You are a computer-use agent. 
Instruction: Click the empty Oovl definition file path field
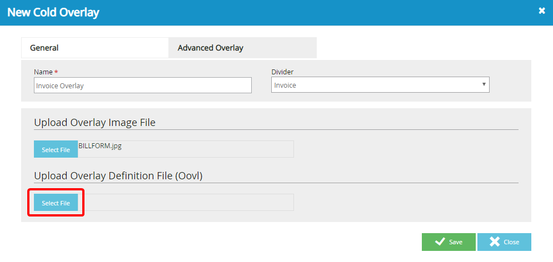pyautogui.click(x=185, y=203)
